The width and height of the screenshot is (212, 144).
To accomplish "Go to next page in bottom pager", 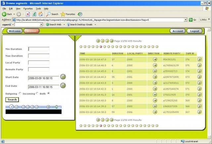I will click(x=107, y=120).
